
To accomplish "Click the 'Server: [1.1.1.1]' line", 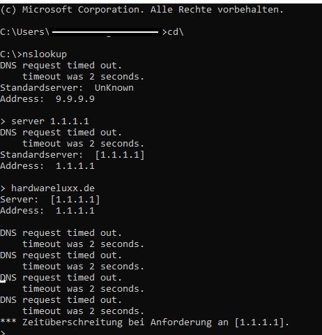I will 50,200.
